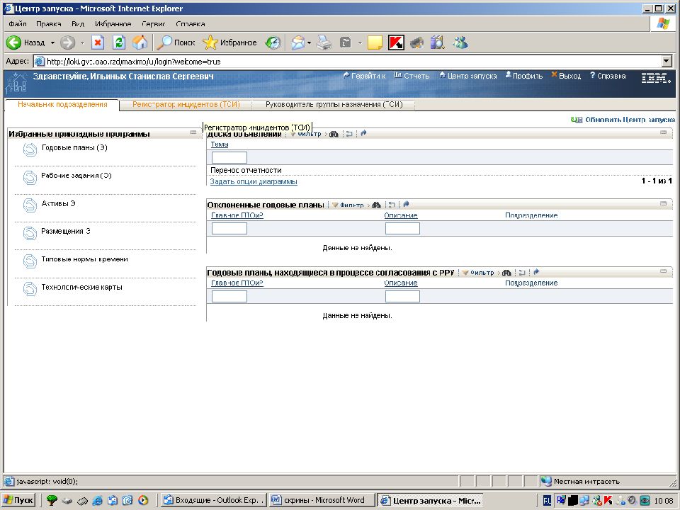This screenshot has width=680, height=510.
Task: Click Перейти к in Maximo header
Action: pyautogui.click(x=364, y=76)
